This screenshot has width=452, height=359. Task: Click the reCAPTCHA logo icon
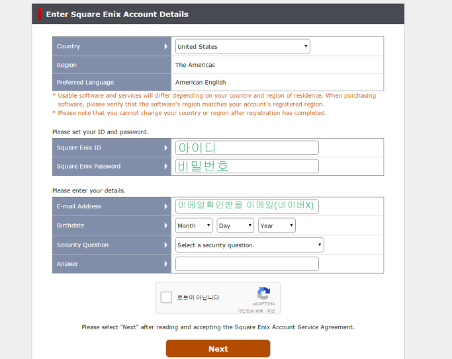point(263,294)
